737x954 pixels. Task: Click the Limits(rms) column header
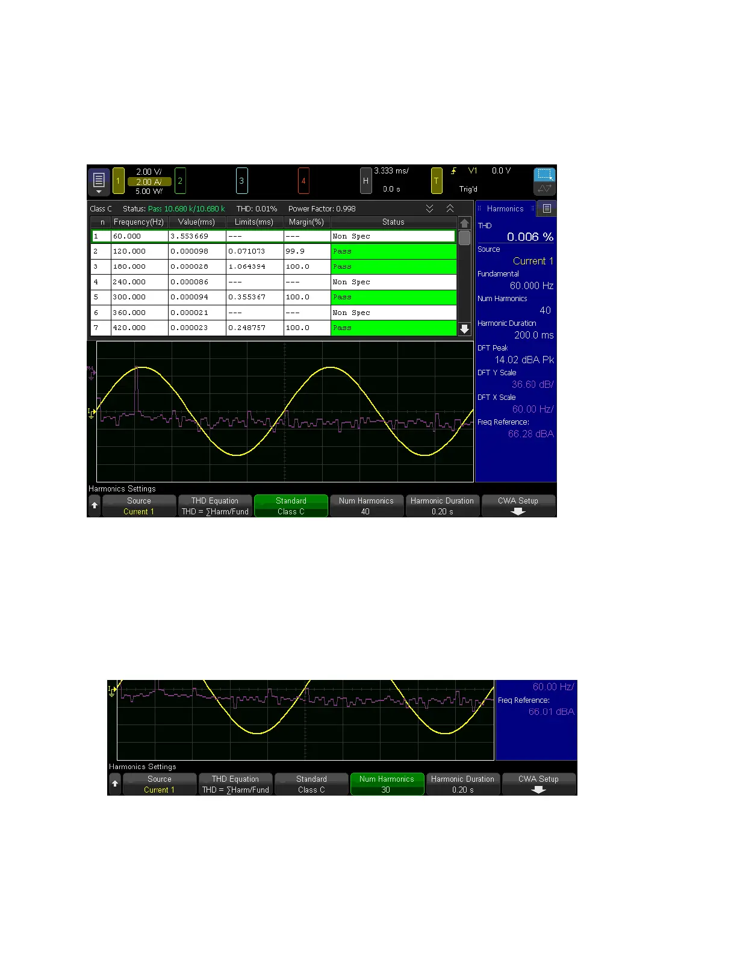pyautogui.click(x=254, y=222)
